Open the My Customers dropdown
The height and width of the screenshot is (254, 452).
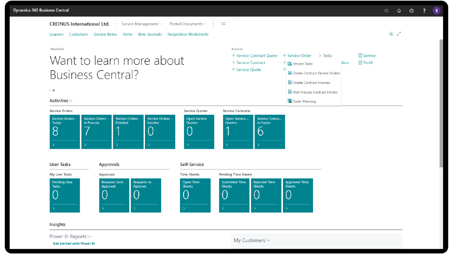[252, 240]
